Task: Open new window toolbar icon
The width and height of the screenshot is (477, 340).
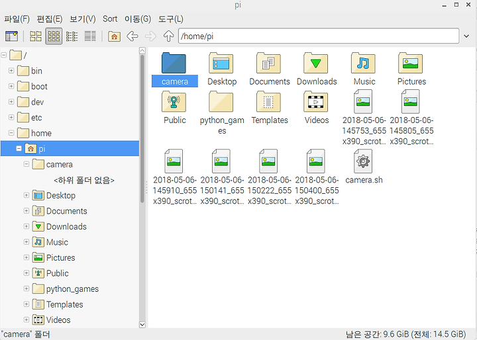Action: (11, 36)
